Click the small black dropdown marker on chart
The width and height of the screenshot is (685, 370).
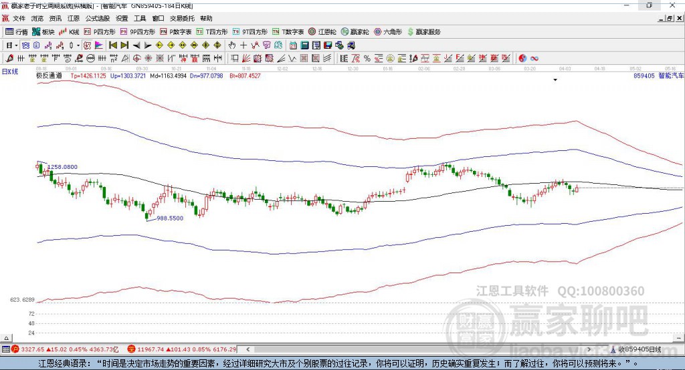pyautogui.click(x=555, y=80)
